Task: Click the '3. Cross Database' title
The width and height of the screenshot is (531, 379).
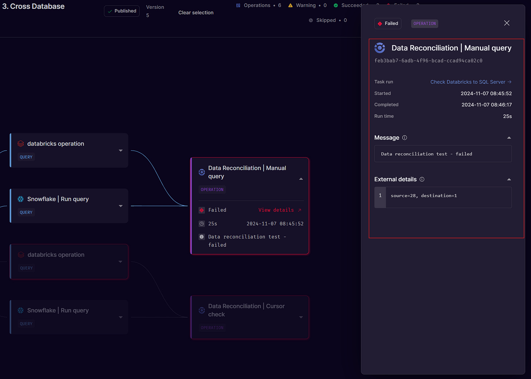Action: [34, 6]
